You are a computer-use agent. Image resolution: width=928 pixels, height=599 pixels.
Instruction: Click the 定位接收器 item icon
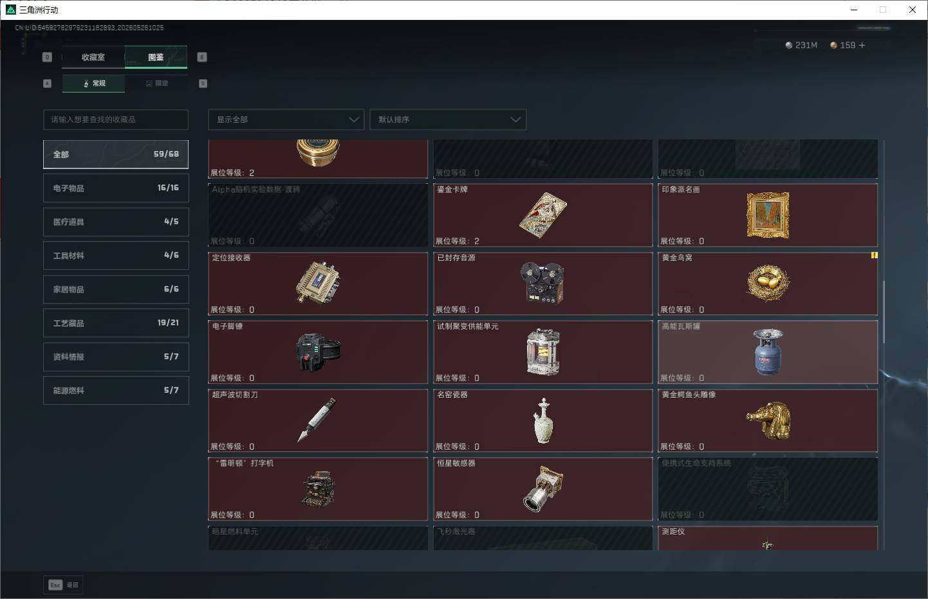pyautogui.click(x=318, y=283)
